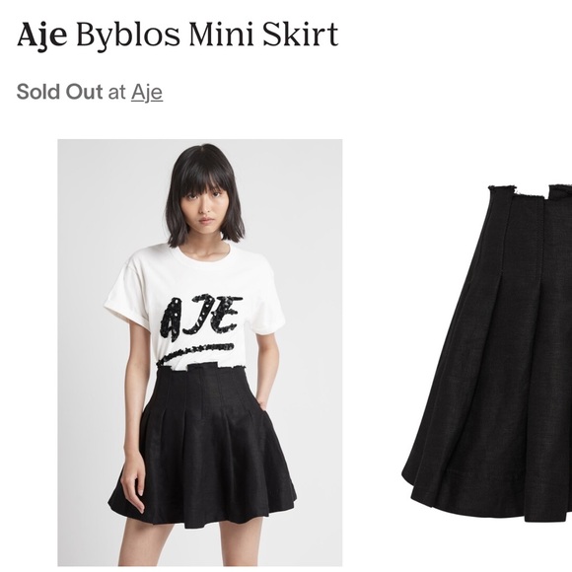Click the word 'Byblos' in the heading
572x572 pixels.
click(128, 36)
